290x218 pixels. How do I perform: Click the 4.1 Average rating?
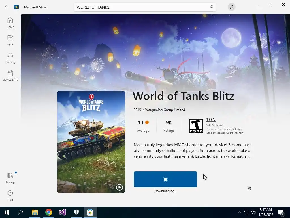tap(143, 126)
